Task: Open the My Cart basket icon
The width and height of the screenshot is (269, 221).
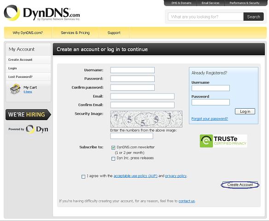Action: tap(16, 89)
